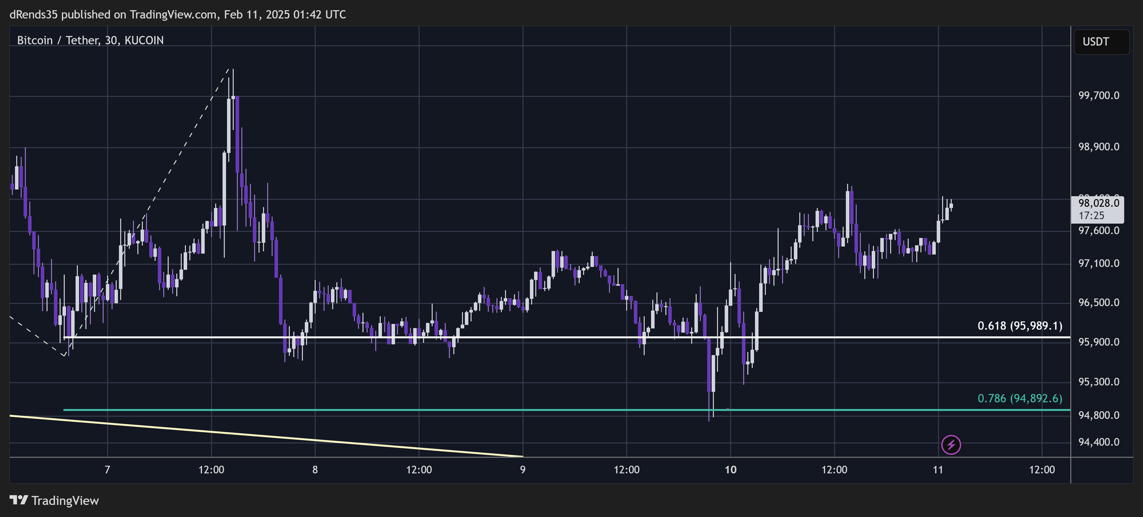Open the USDT currency selector
This screenshot has width=1143, height=517.
point(1101,42)
